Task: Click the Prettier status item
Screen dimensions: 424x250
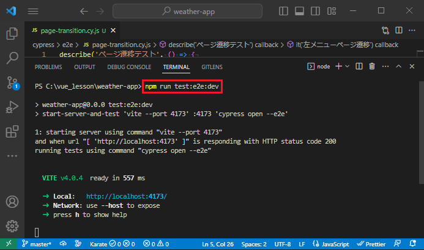Action: point(371,244)
